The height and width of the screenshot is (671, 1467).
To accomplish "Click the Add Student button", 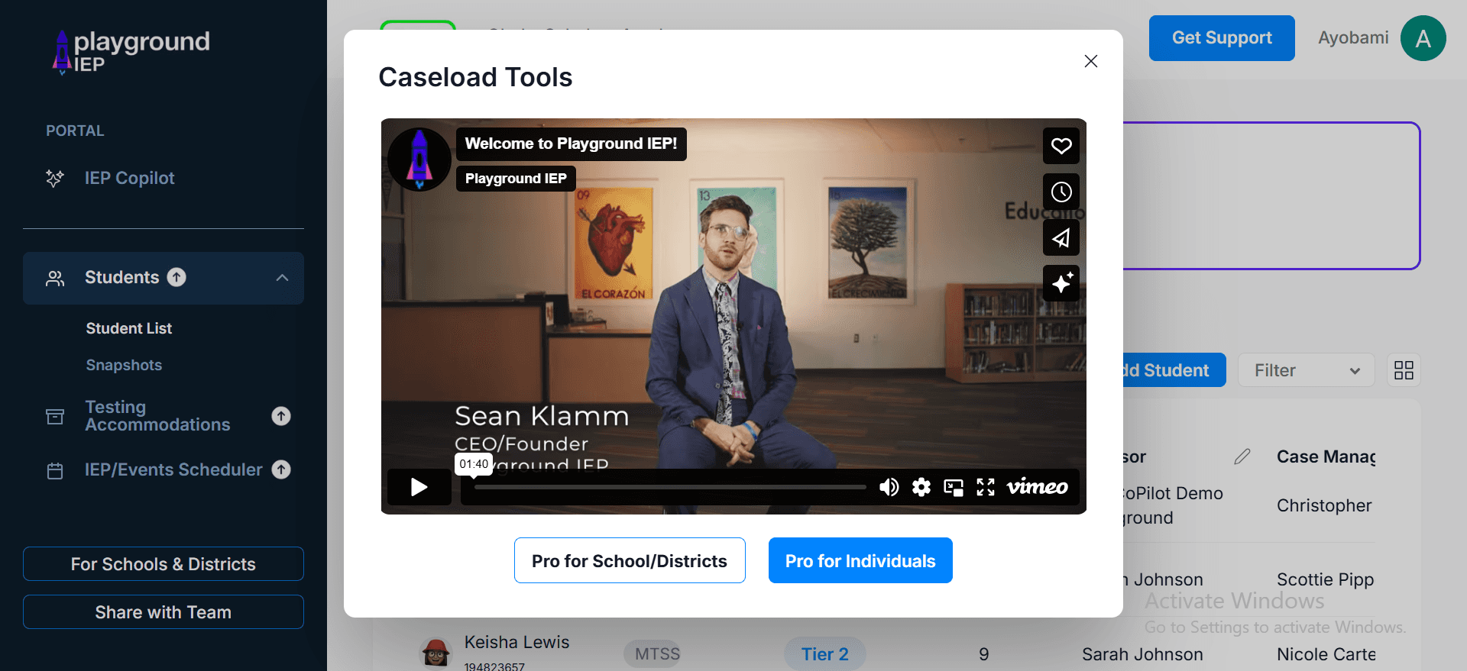I will point(1174,370).
